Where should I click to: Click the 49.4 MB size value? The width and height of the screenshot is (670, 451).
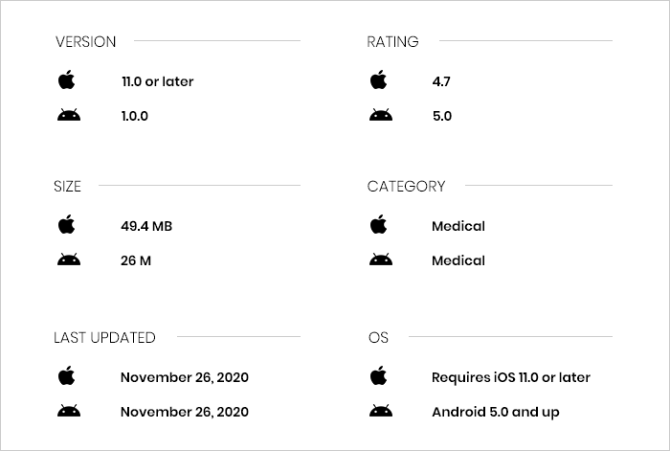click(x=146, y=226)
